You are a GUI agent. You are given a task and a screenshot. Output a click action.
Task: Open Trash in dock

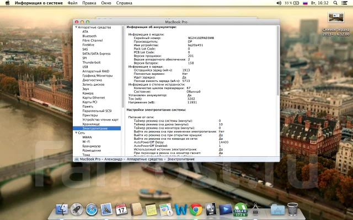[x=292, y=209]
